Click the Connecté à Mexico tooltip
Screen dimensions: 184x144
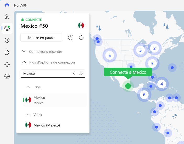[128, 72]
